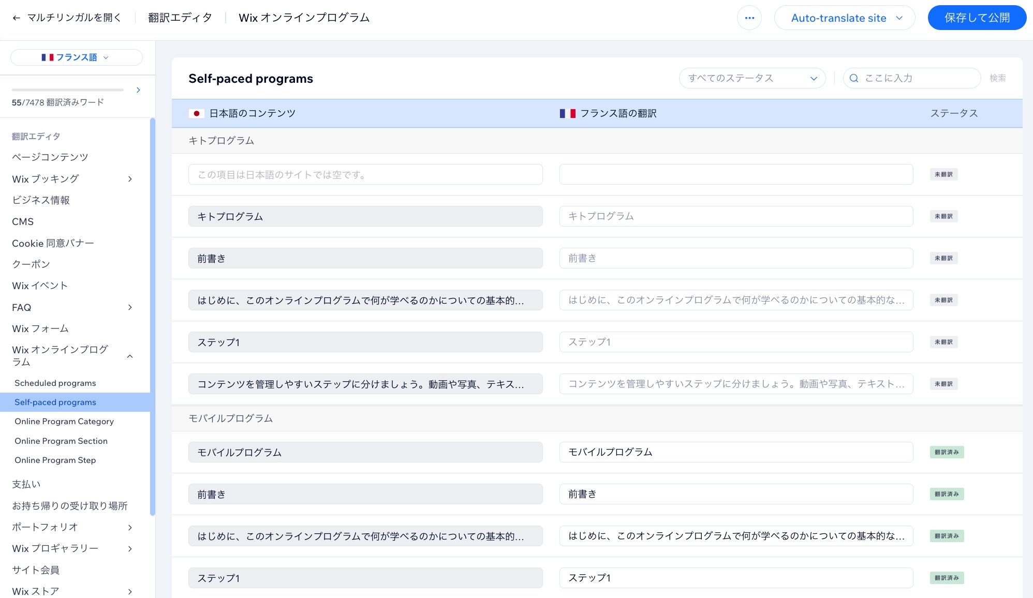Click French field with キトプログラム placeholder
Image resolution: width=1033 pixels, height=598 pixels.
click(736, 216)
